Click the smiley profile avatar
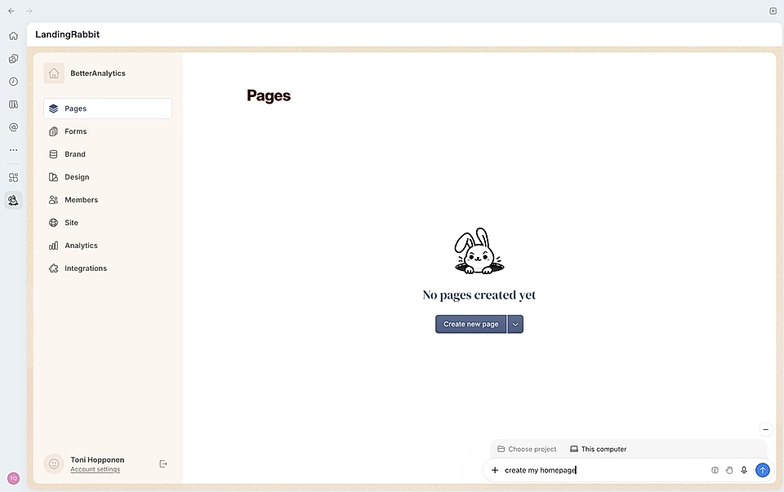This screenshot has height=492, width=784. (x=54, y=464)
